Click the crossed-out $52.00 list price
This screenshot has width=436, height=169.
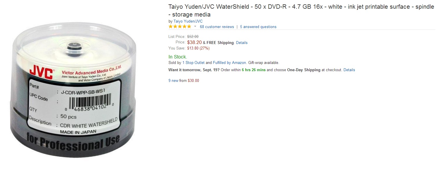click(193, 37)
